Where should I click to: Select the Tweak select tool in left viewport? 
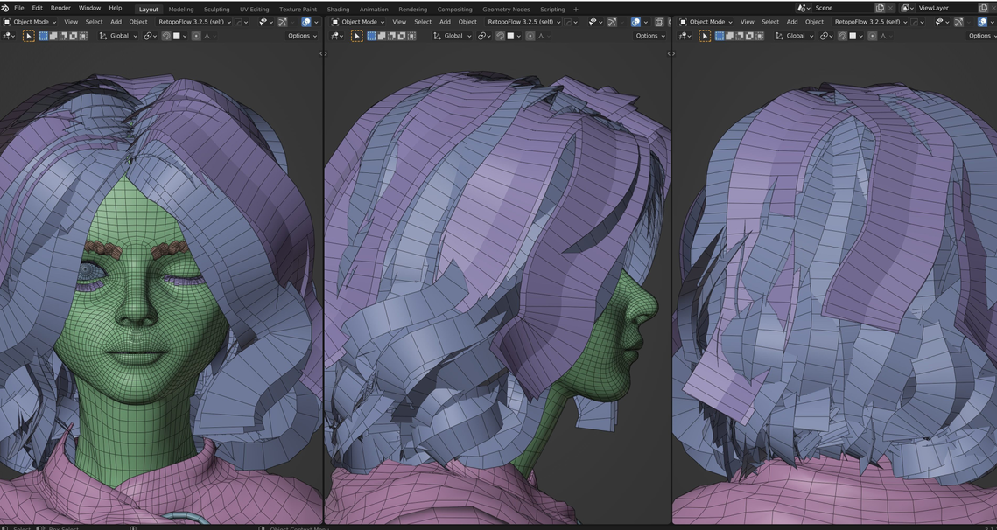point(29,36)
